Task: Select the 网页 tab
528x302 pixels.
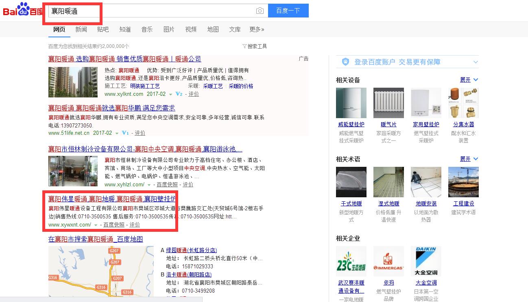Action: [59, 29]
